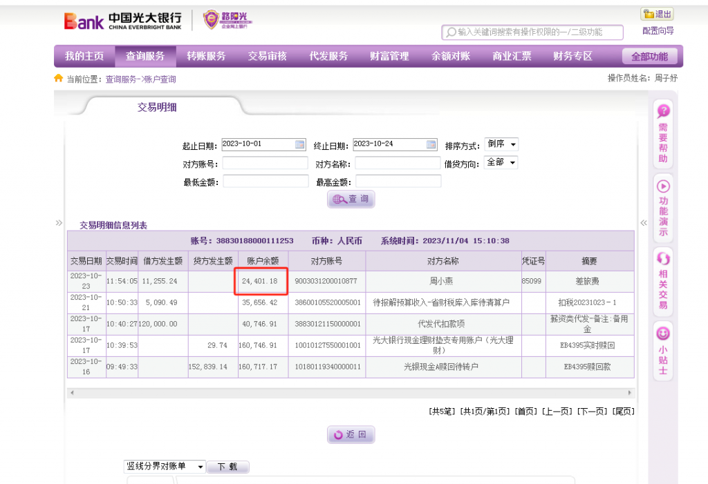This screenshot has height=484, width=708.
Task: Open the end date calendar picker
Action: [x=431, y=144]
